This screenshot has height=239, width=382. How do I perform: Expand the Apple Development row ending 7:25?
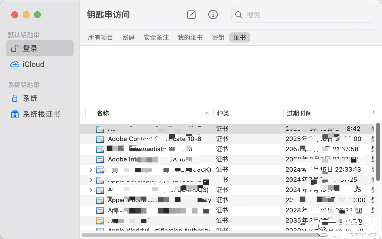[x=91, y=180]
